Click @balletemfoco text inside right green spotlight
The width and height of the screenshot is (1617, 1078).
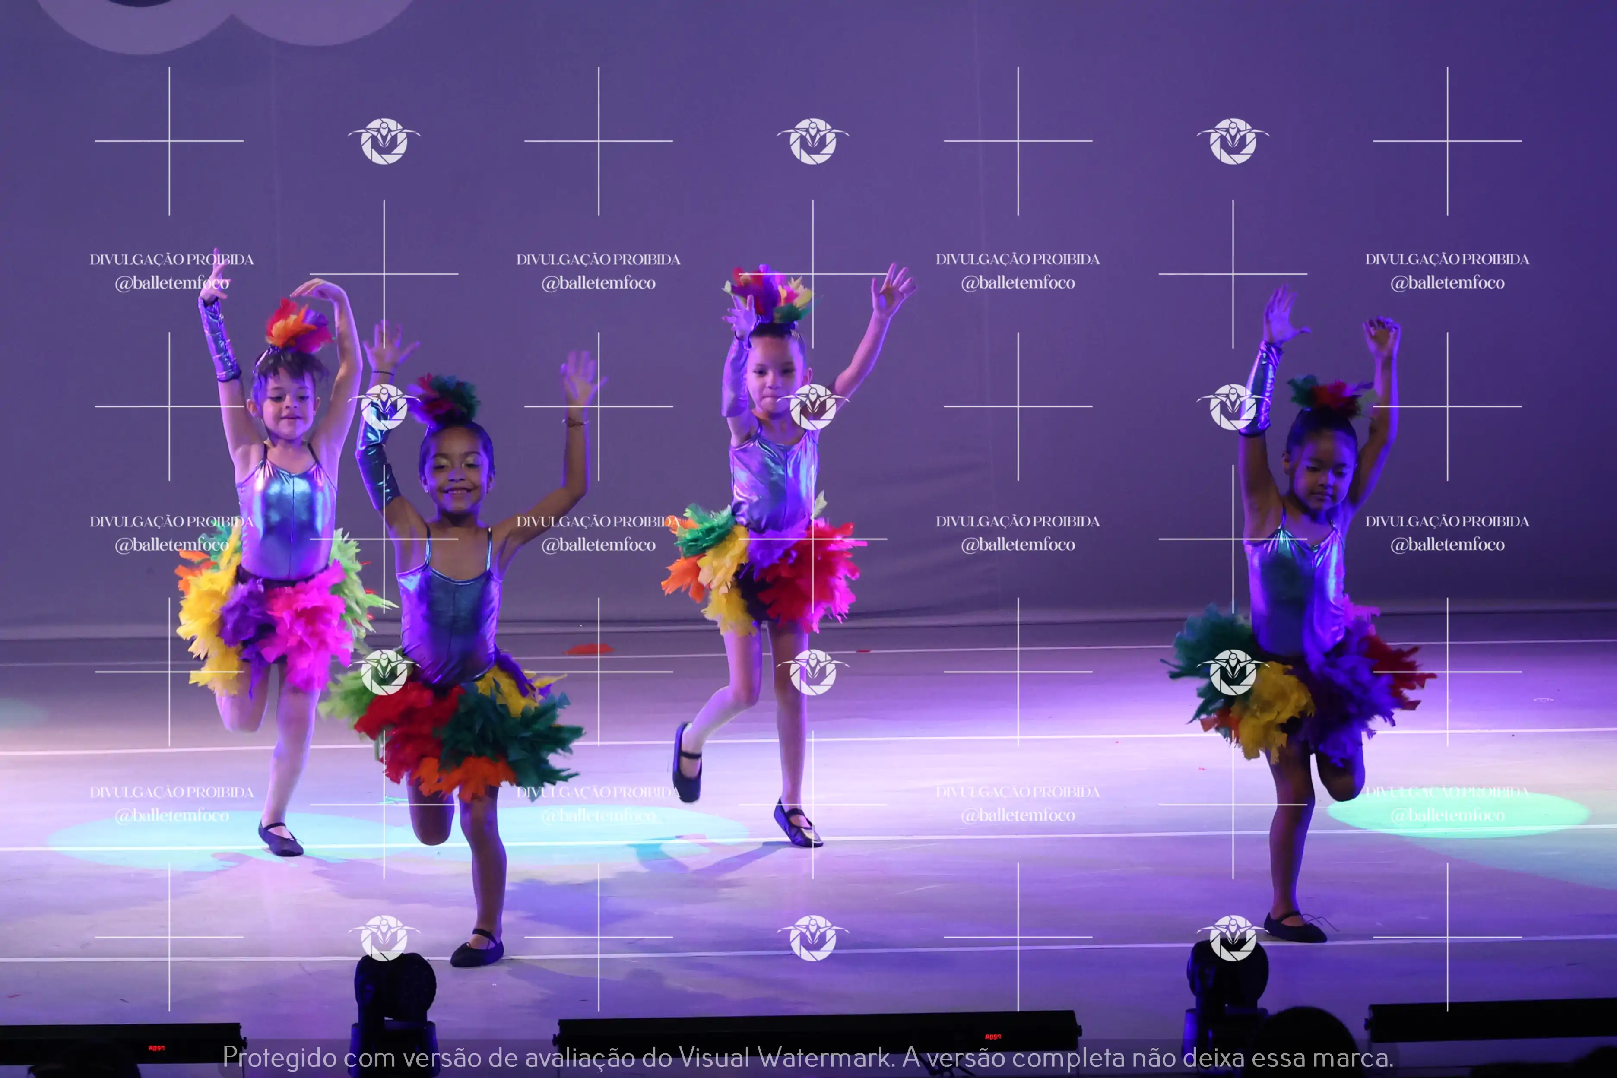(1447, 815)
